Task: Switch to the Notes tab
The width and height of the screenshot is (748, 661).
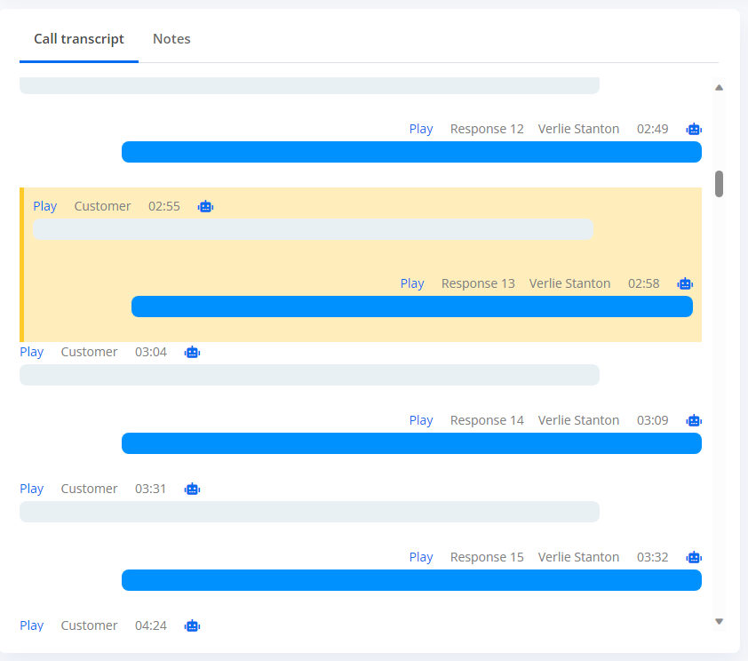Action: click(x=171, y=38)
